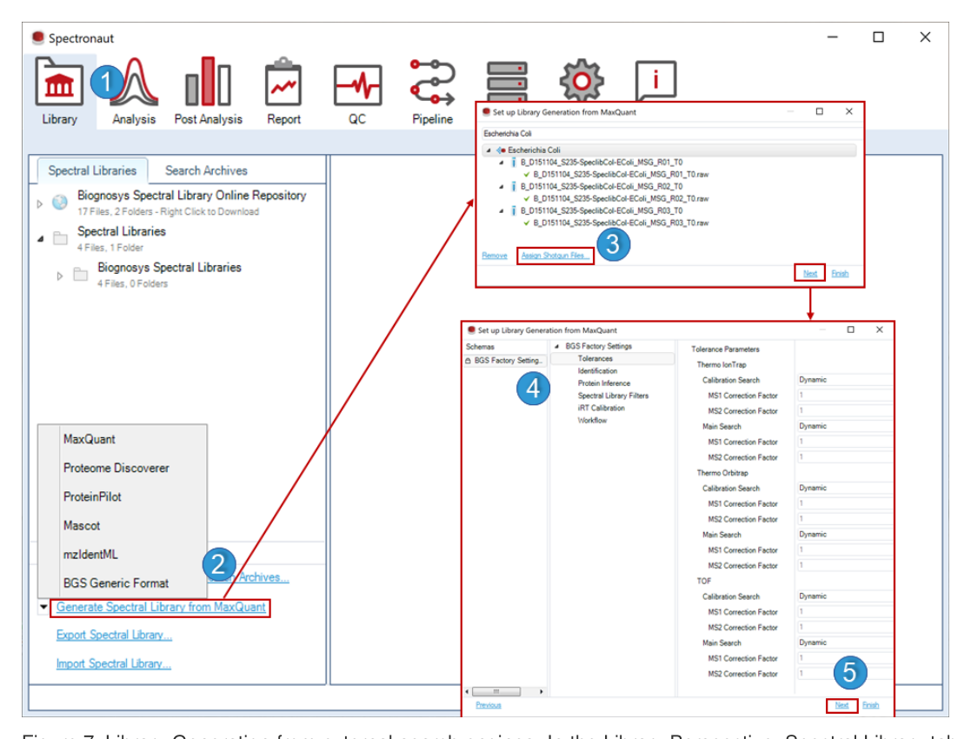Image resolution: width=971 pixels, height=739 pixels.
Task: Open the Databases server icon
Action: [507, 81]
